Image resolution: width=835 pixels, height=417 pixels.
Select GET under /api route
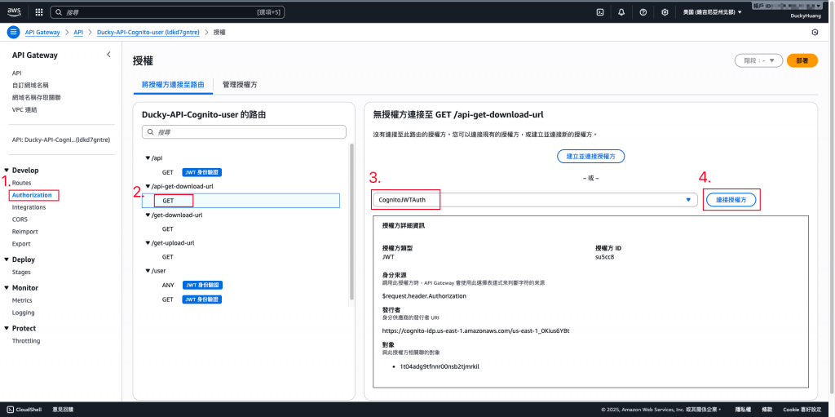(168, 172)
